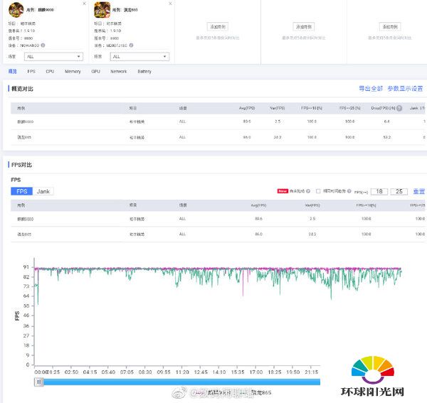Image resolution: width=427 pixels, height=403 pixels.
Task: Switch to the Battery tab
Action: 144,71
